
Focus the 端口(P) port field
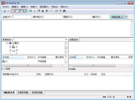click(x=105, y=17)
